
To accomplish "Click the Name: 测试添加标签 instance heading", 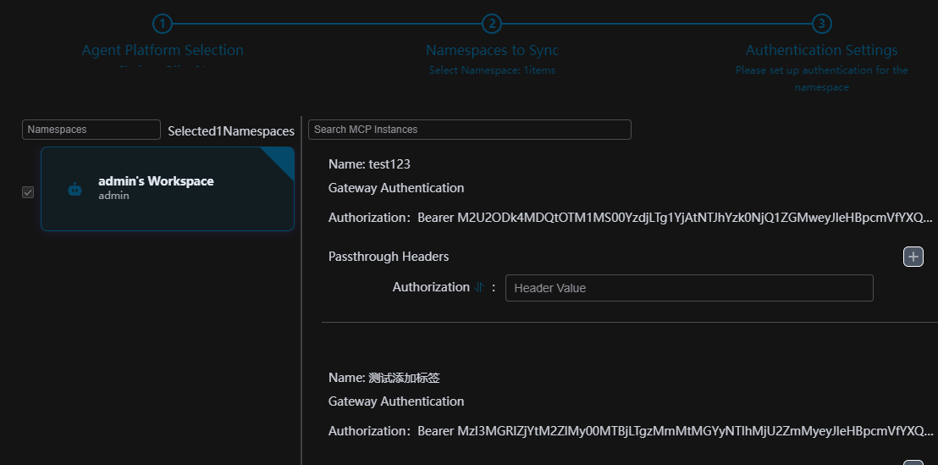I will point(384,378).
